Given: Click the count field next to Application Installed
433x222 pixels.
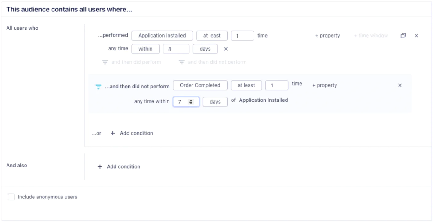Looking at the screenshot, I should coord(242,36).
